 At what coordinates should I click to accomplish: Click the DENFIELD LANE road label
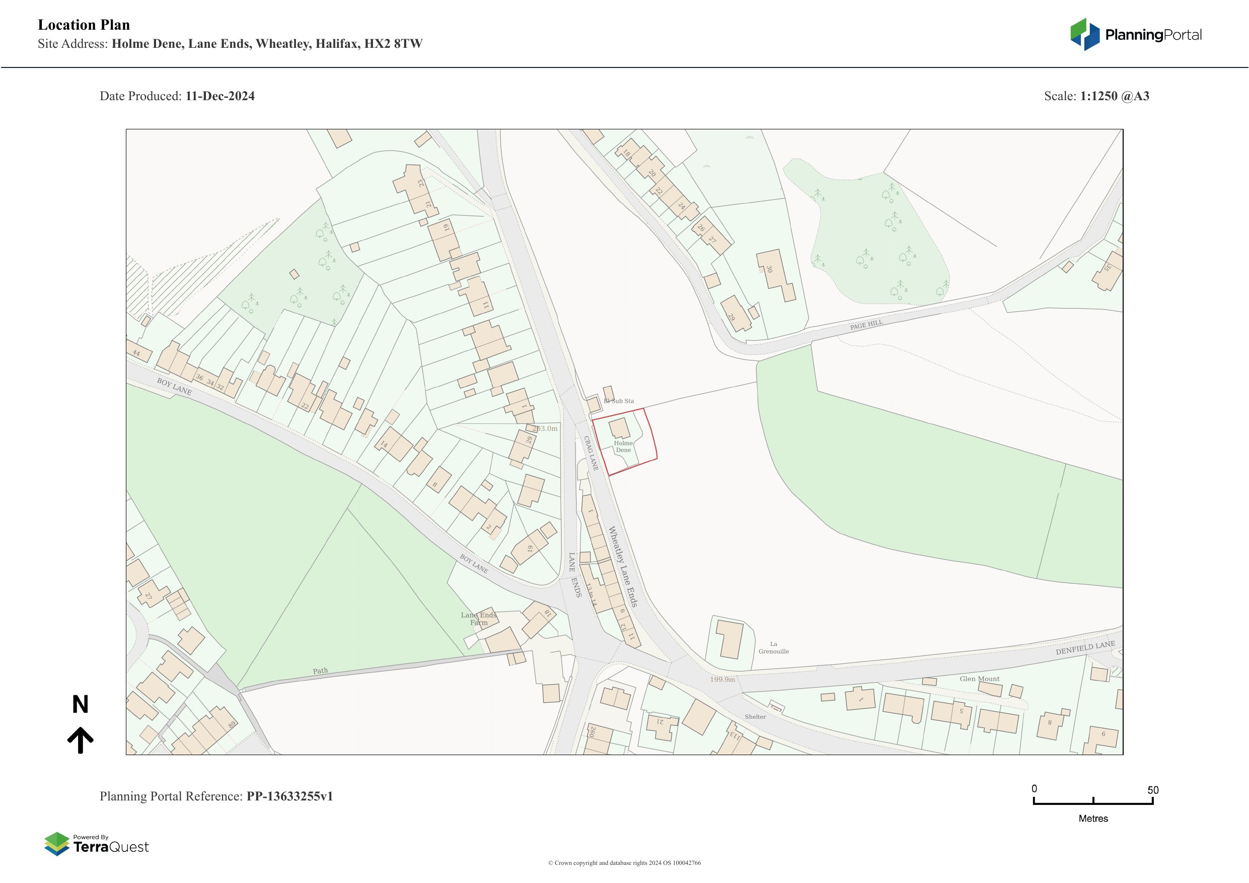click(1085, 648)
